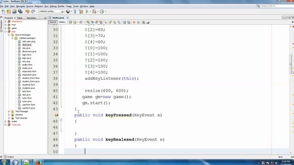Switch to the Files tab
The height and width of the screenshot is (165, 294).
20,18
